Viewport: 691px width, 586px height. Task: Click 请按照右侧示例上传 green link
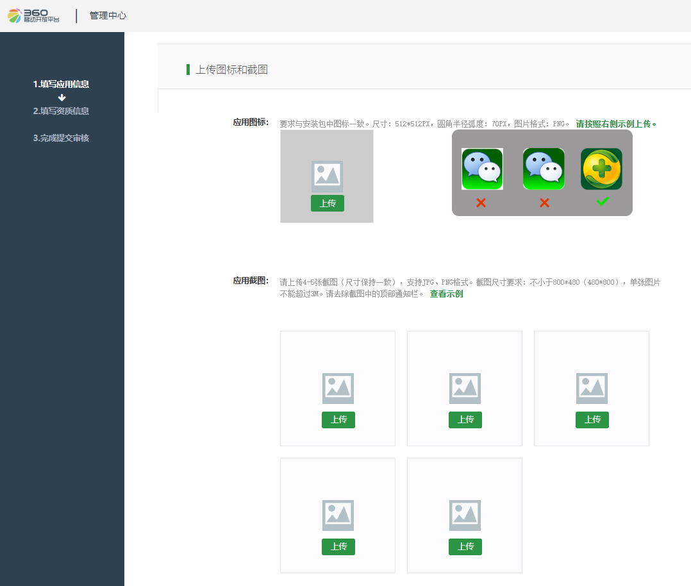click(x=616, y=124)
